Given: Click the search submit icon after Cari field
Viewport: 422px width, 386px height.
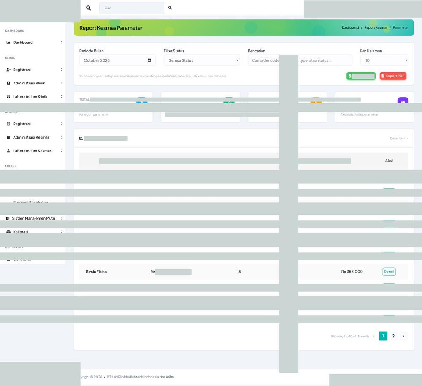Looking at the screenshot, I should [170, 8].
